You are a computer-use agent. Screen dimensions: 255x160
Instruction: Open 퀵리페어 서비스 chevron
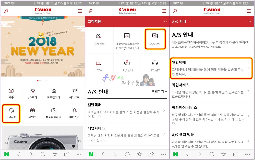(249, 116)
